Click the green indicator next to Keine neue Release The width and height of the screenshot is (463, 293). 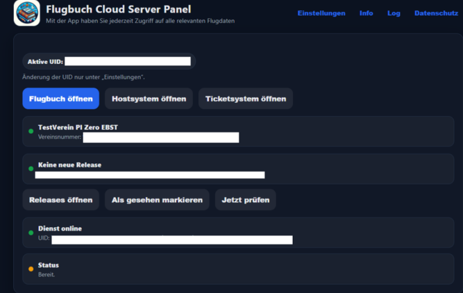click(x=31, y=169)
